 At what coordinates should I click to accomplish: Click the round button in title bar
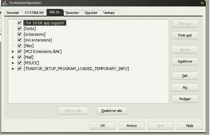pos(202,3)
